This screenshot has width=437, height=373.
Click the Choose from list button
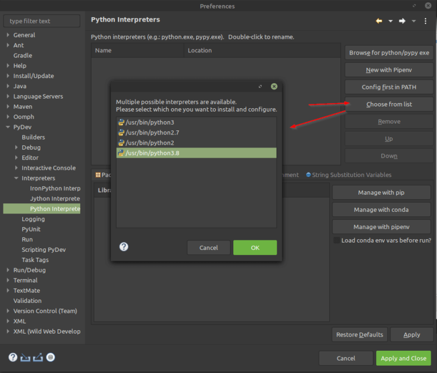[389, 104]
